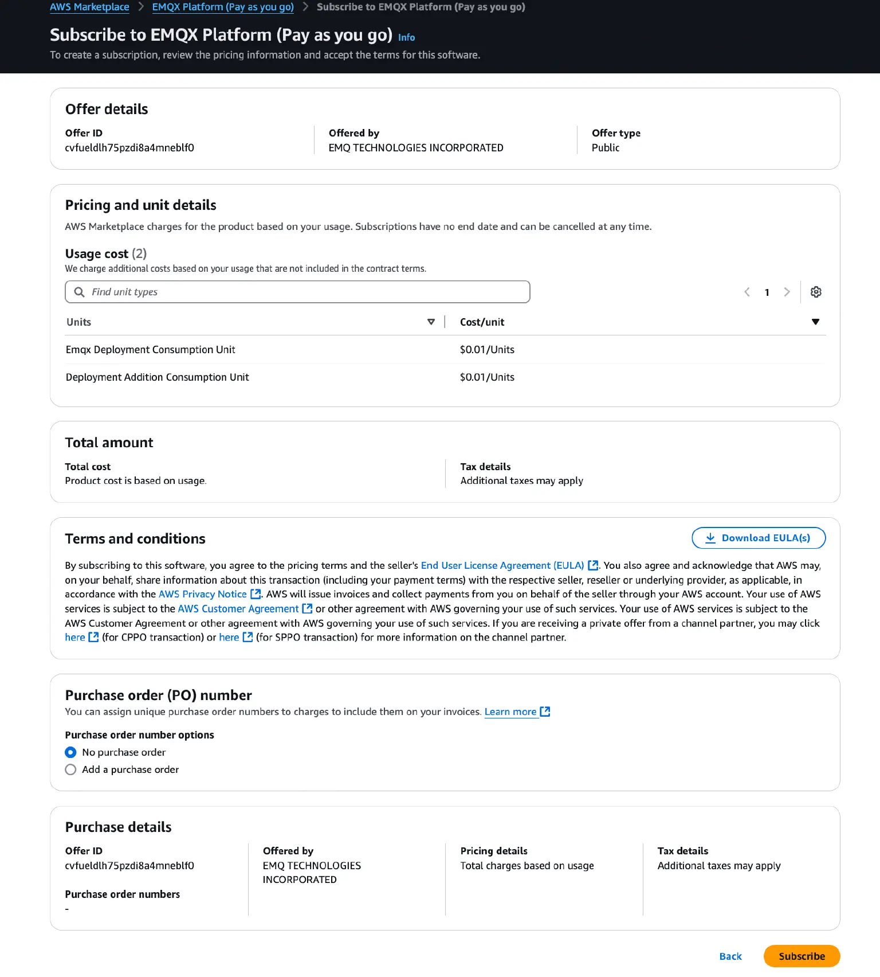The width and height of the screenshot is (880, 977).
Task: Click Emqx Deployment Consumption Unit row
Action: [x=445, y=350]
